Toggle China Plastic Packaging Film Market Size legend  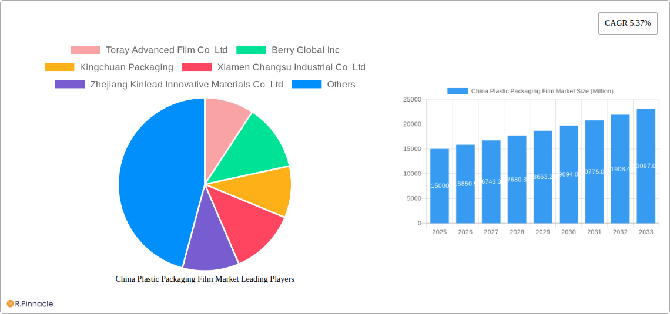pyautogui.click(x=542, y=91)
